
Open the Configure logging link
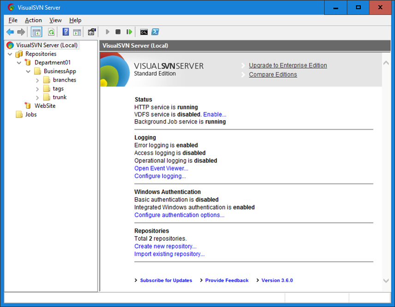[160, 176]
